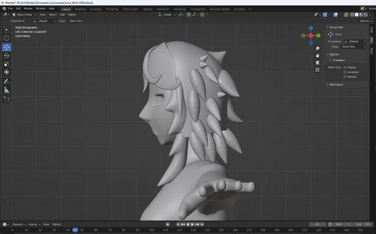Open the Keying dropdown in the timeline
This screenshot has height=234, width=376.
[34, 225]
